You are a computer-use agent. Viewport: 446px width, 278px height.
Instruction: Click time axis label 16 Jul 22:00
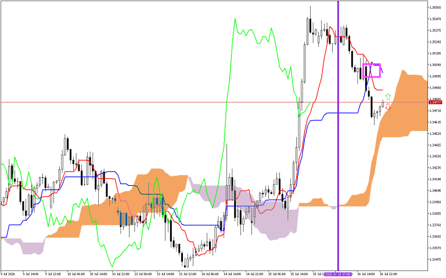389,275
